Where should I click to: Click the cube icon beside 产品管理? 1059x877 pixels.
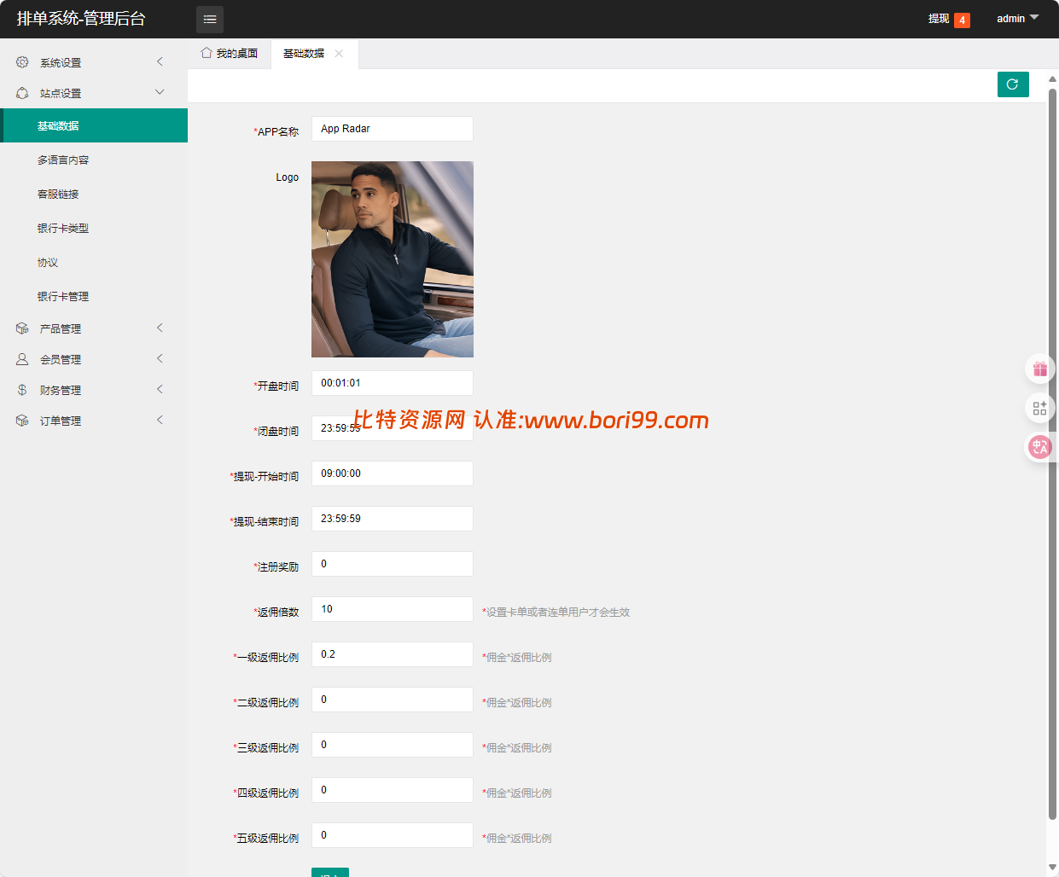coord(22,328)
